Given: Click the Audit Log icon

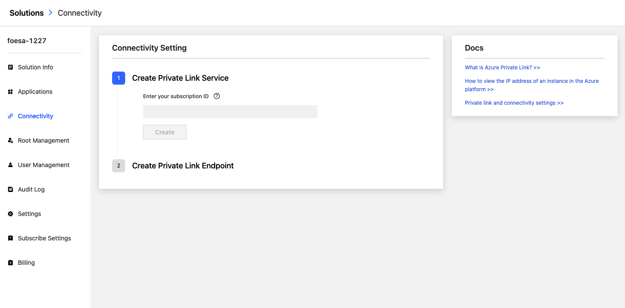Looking at the screenshot, I should coord(10,189).
